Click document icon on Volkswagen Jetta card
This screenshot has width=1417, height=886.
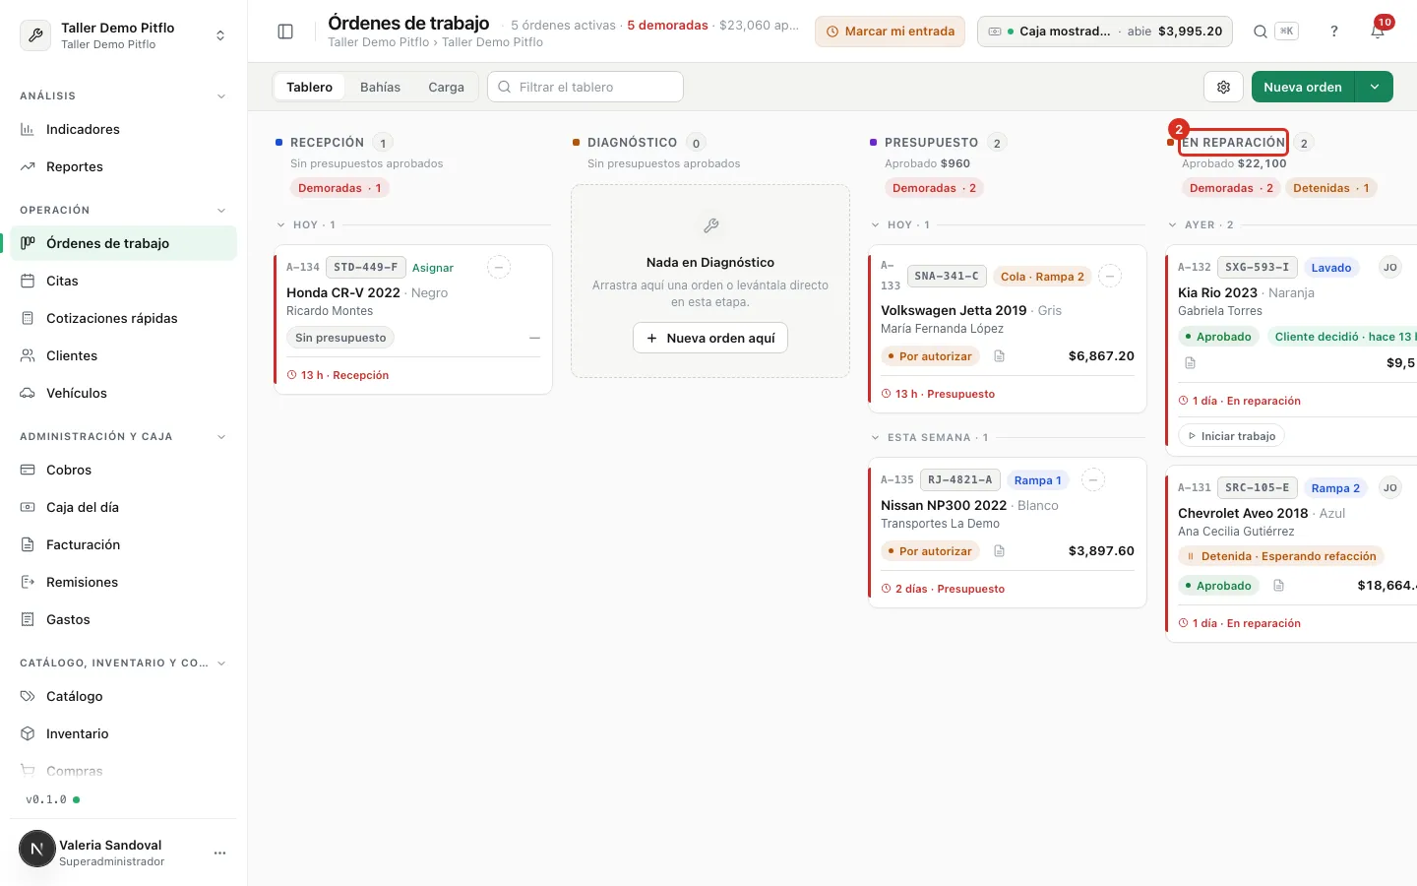[x=999, y=356]
